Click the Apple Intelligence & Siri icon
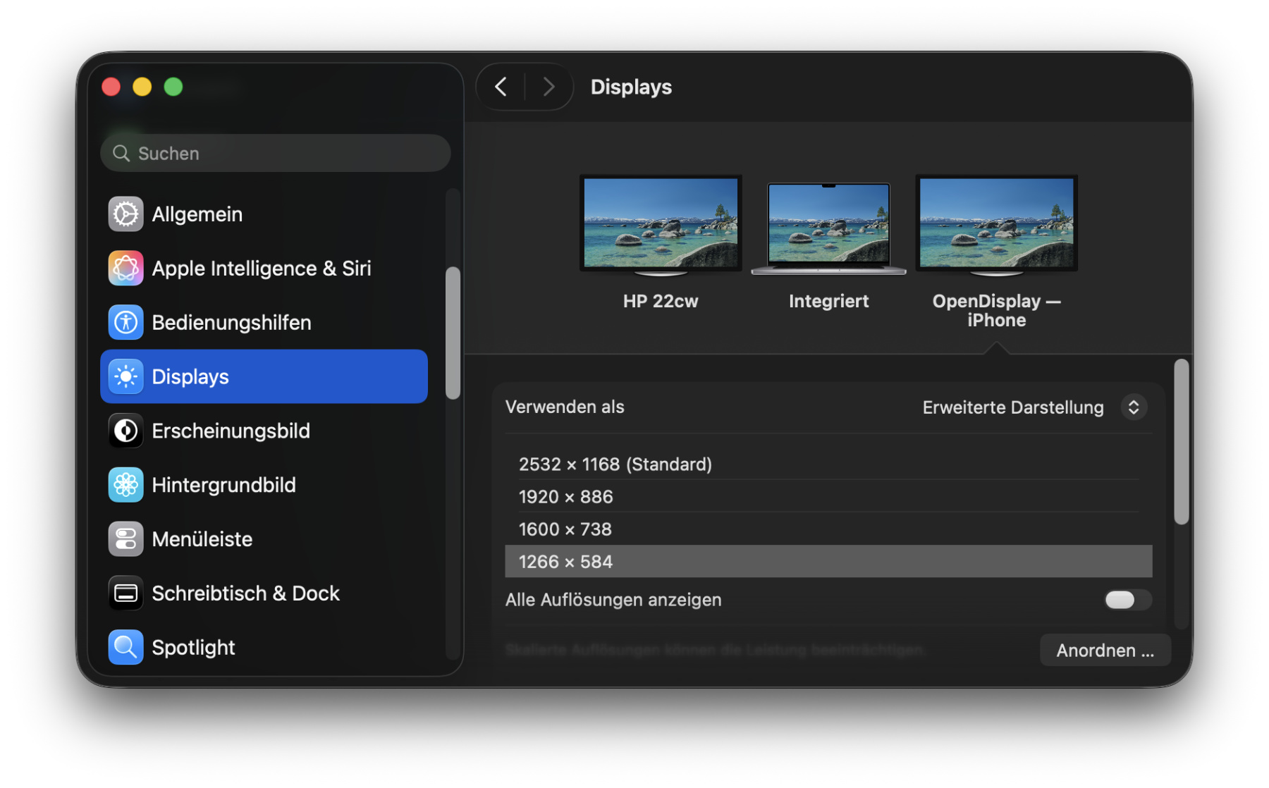1269x788 pixels. click(x=125, y=269)
